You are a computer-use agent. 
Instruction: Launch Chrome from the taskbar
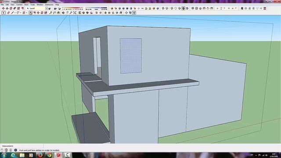(49, 155)
